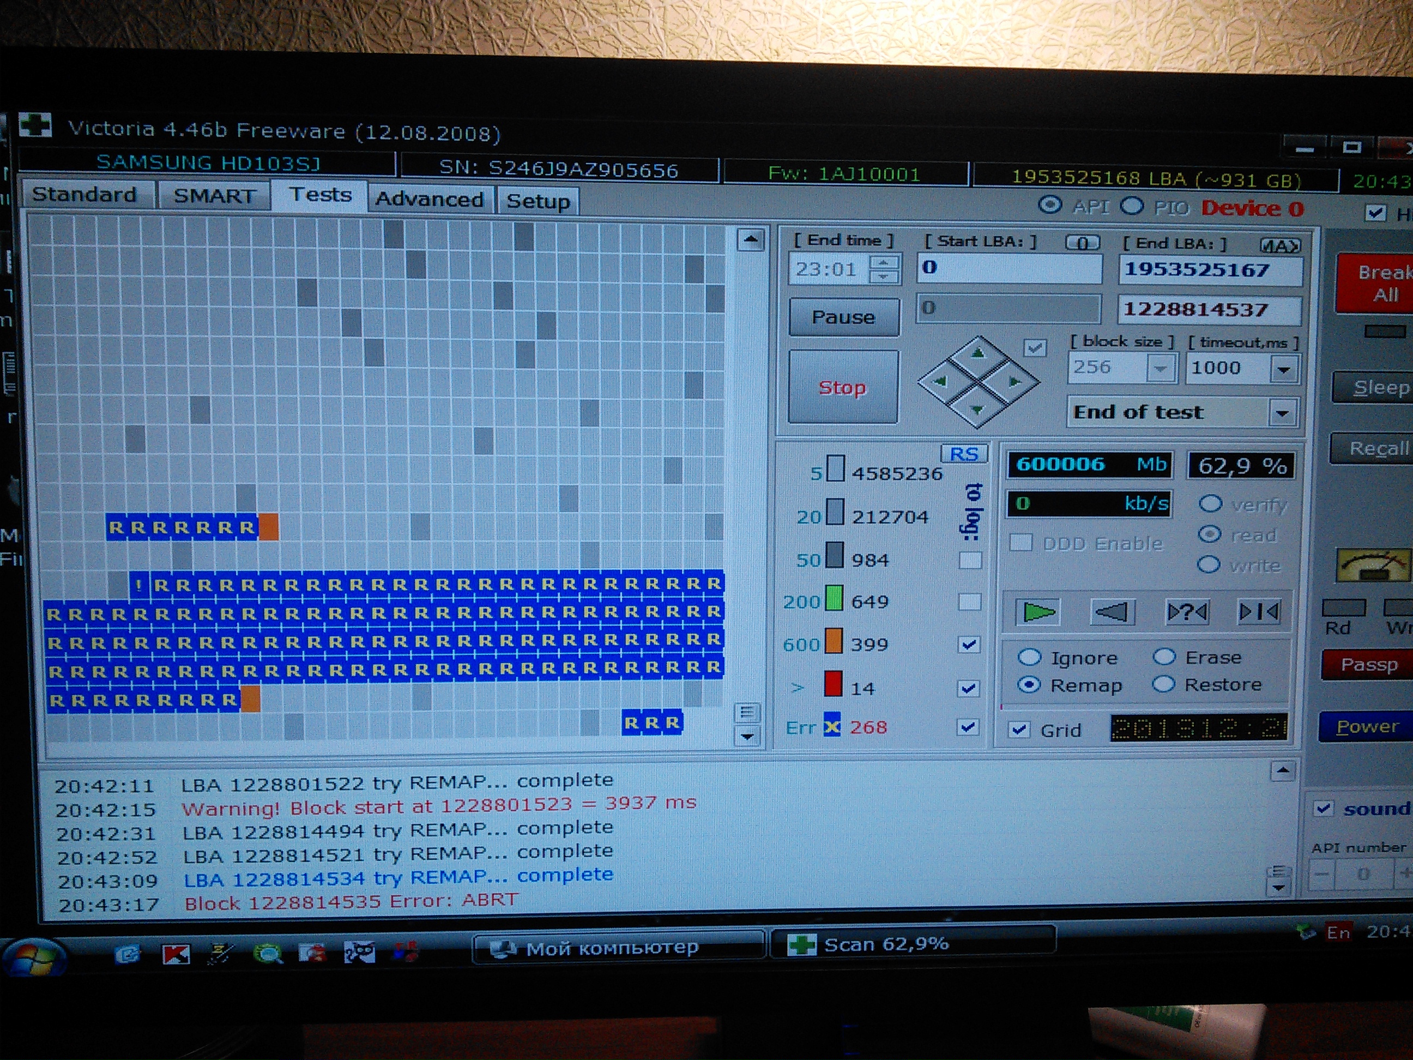Click the up arrow on the direction diamond

(977, 353)
